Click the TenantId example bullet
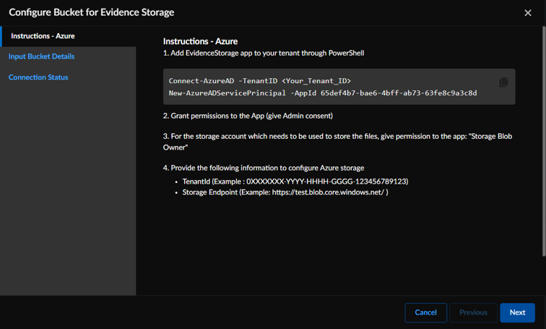 click(295, 181)
